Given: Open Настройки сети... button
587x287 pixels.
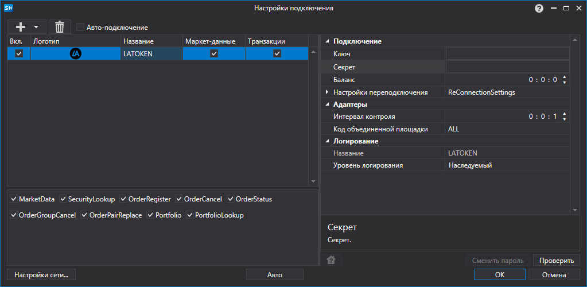Looking at the screenshot, I should point(41,274).
